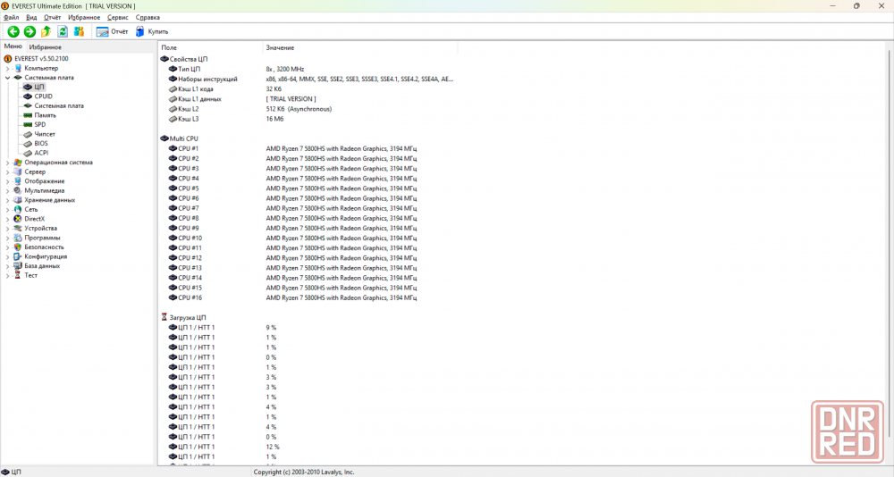894x477 pixels.
Task: Open the Справка menu
Action: [x=148, y=18]
